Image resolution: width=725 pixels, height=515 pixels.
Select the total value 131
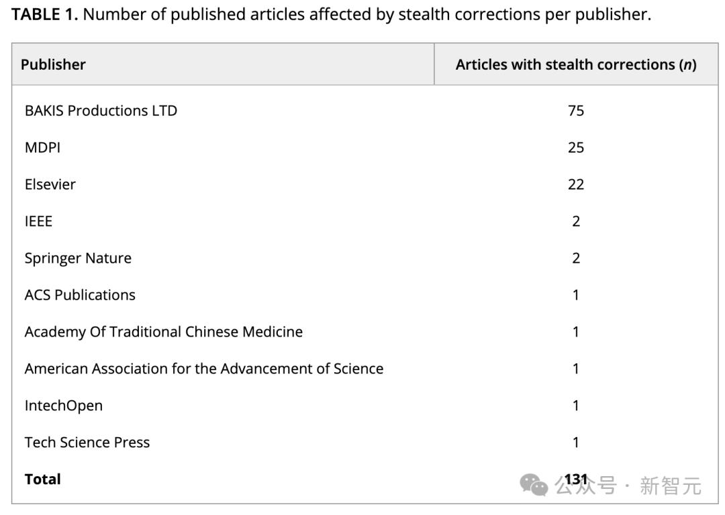pyautogui.click(x=576, y=479)
